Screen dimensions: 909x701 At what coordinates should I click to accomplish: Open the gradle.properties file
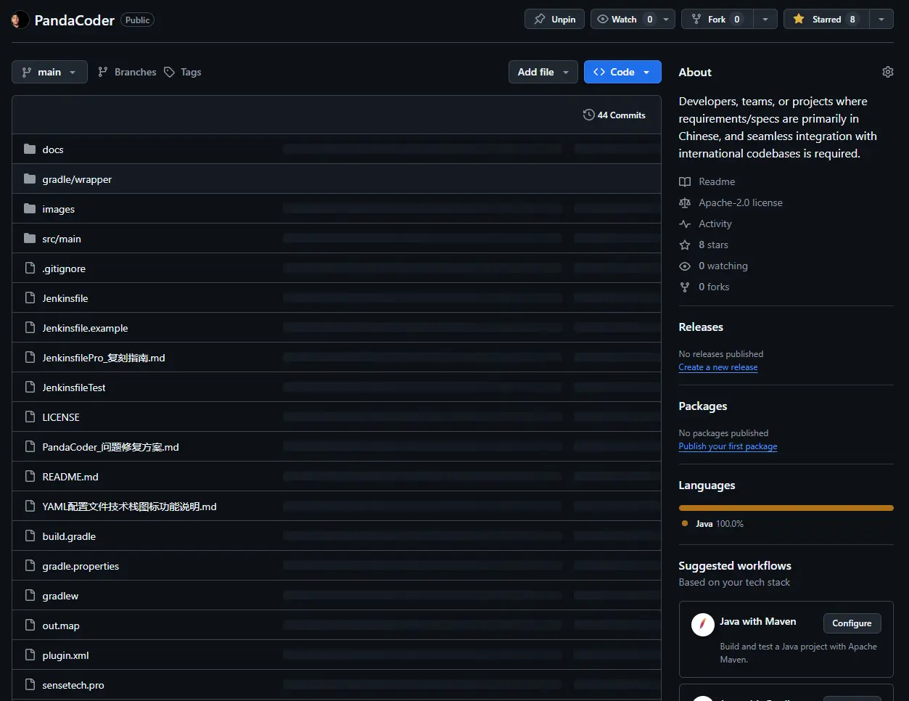(81, 566)
